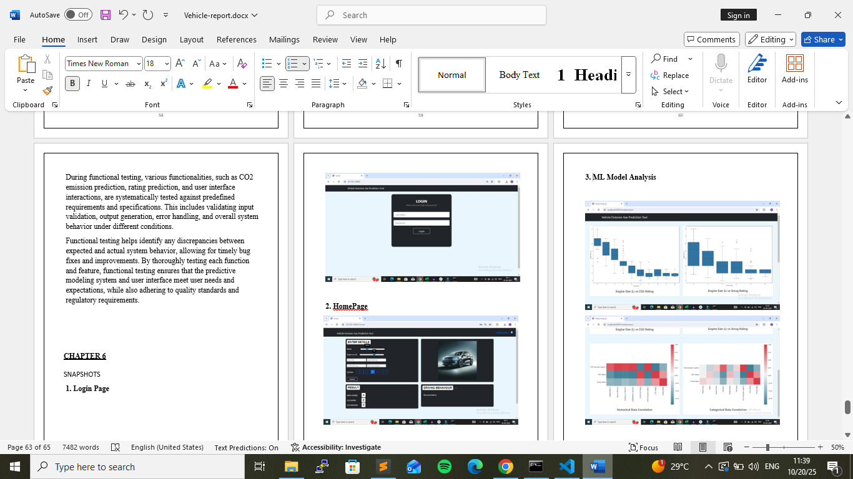The height and width of the screenshot is (479, 853).
Task: Show paragraph marks with pilcrow icon
Action: point(398,64)
